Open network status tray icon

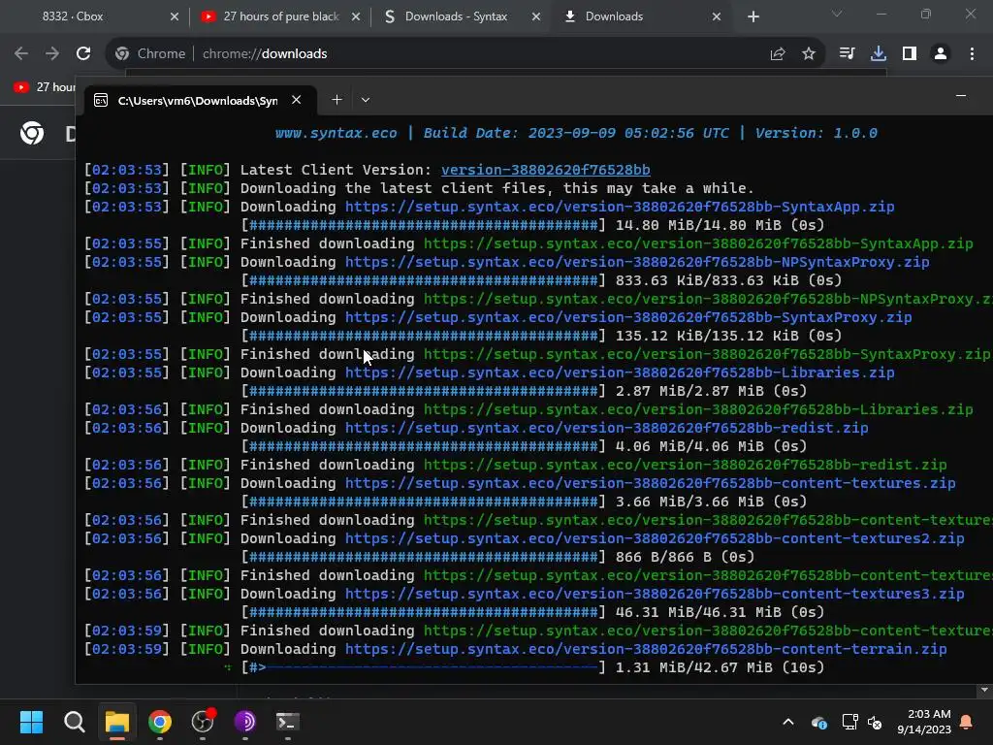(849, 722)
